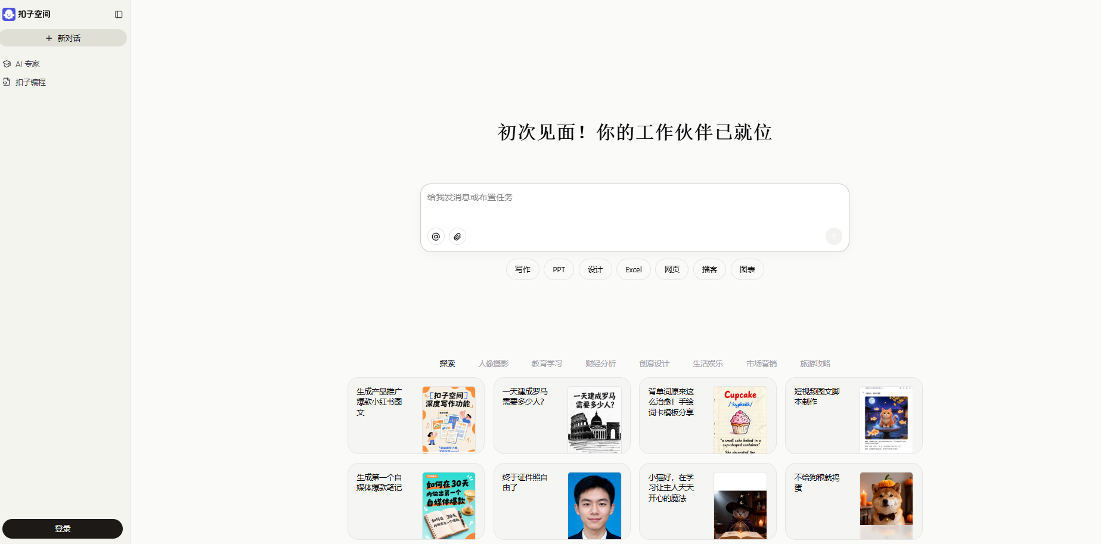
Task: Open the 终于证件照自由了 example card
Action: pos(561,501)
